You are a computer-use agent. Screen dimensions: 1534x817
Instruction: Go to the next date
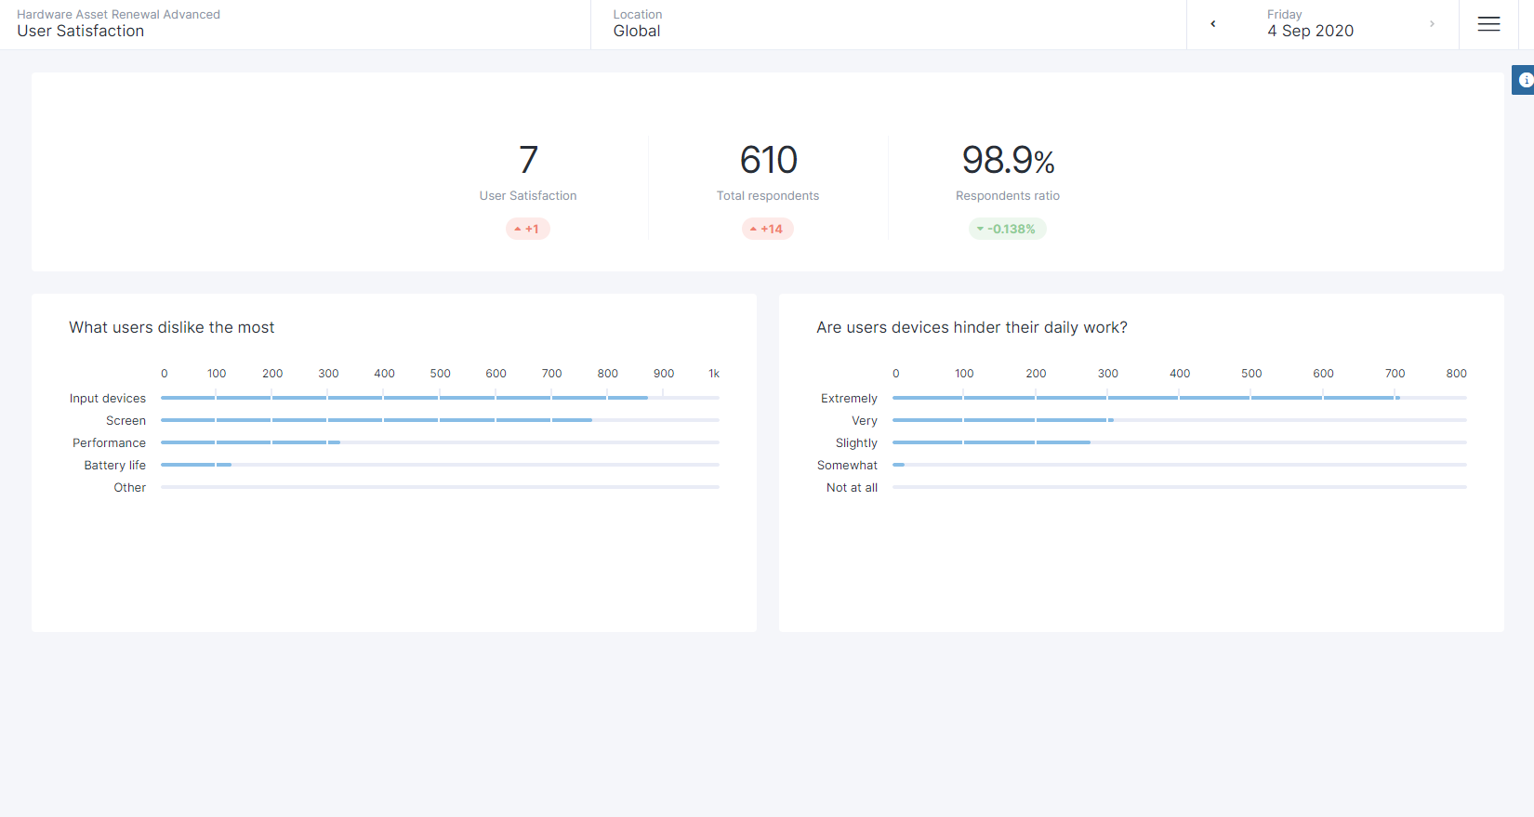click(x=1432, y=24)
